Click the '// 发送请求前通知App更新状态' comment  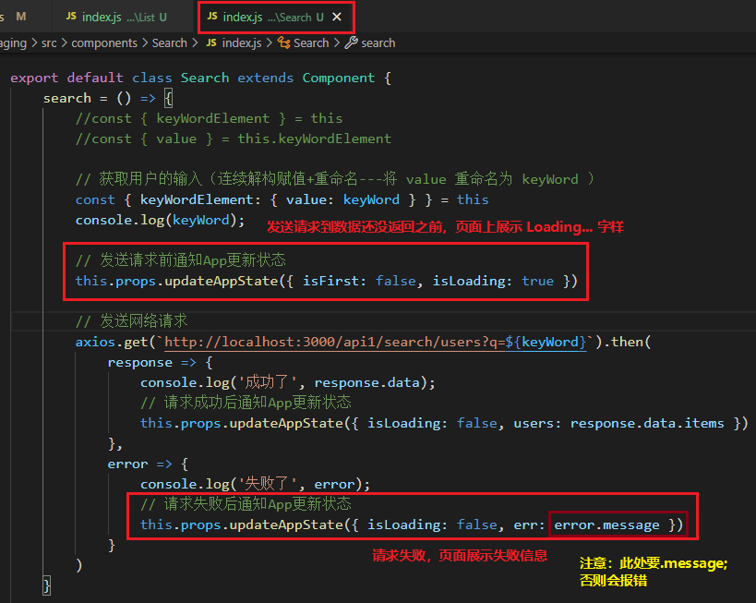[181, 260]
